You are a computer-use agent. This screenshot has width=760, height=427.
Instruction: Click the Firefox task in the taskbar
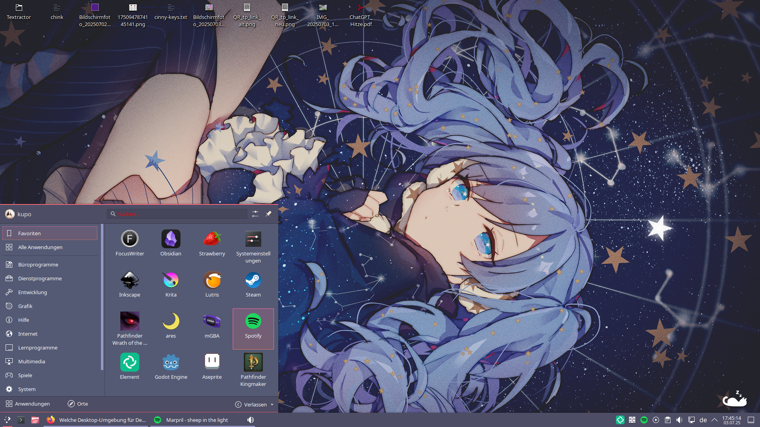97,420
